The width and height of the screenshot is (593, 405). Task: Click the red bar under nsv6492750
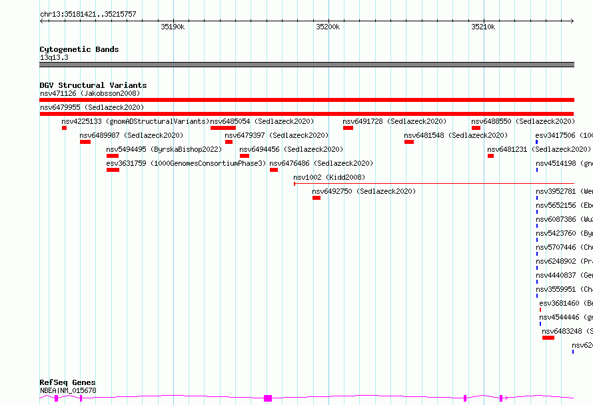coord(316,198)
